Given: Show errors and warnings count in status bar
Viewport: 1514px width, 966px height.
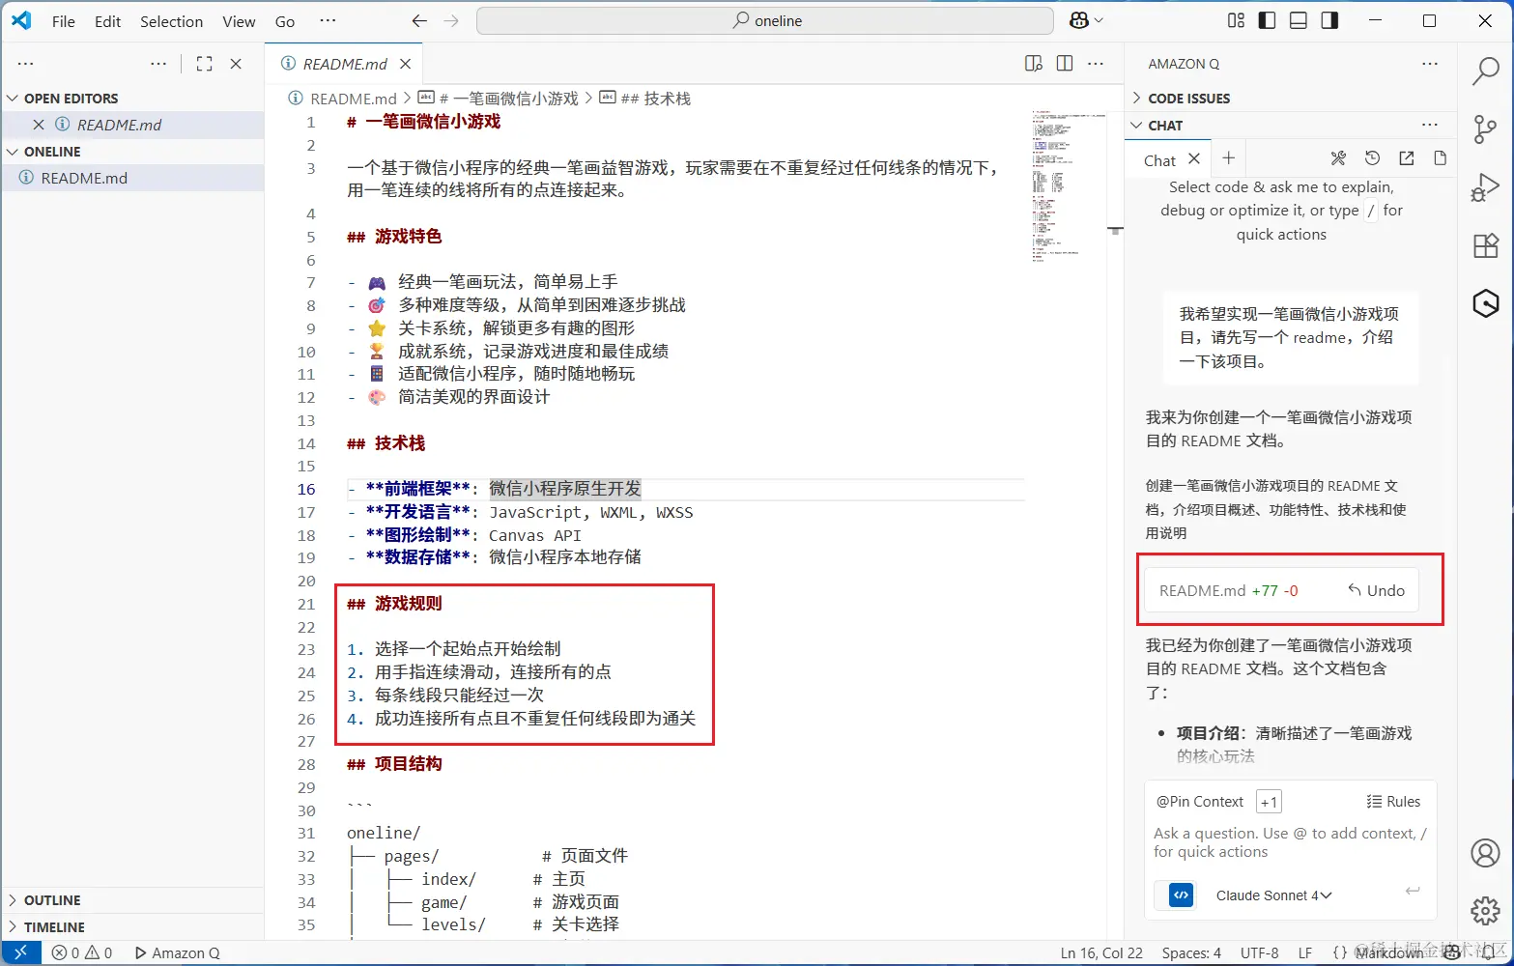Looking at the screenshot, I should pos(82,952).
